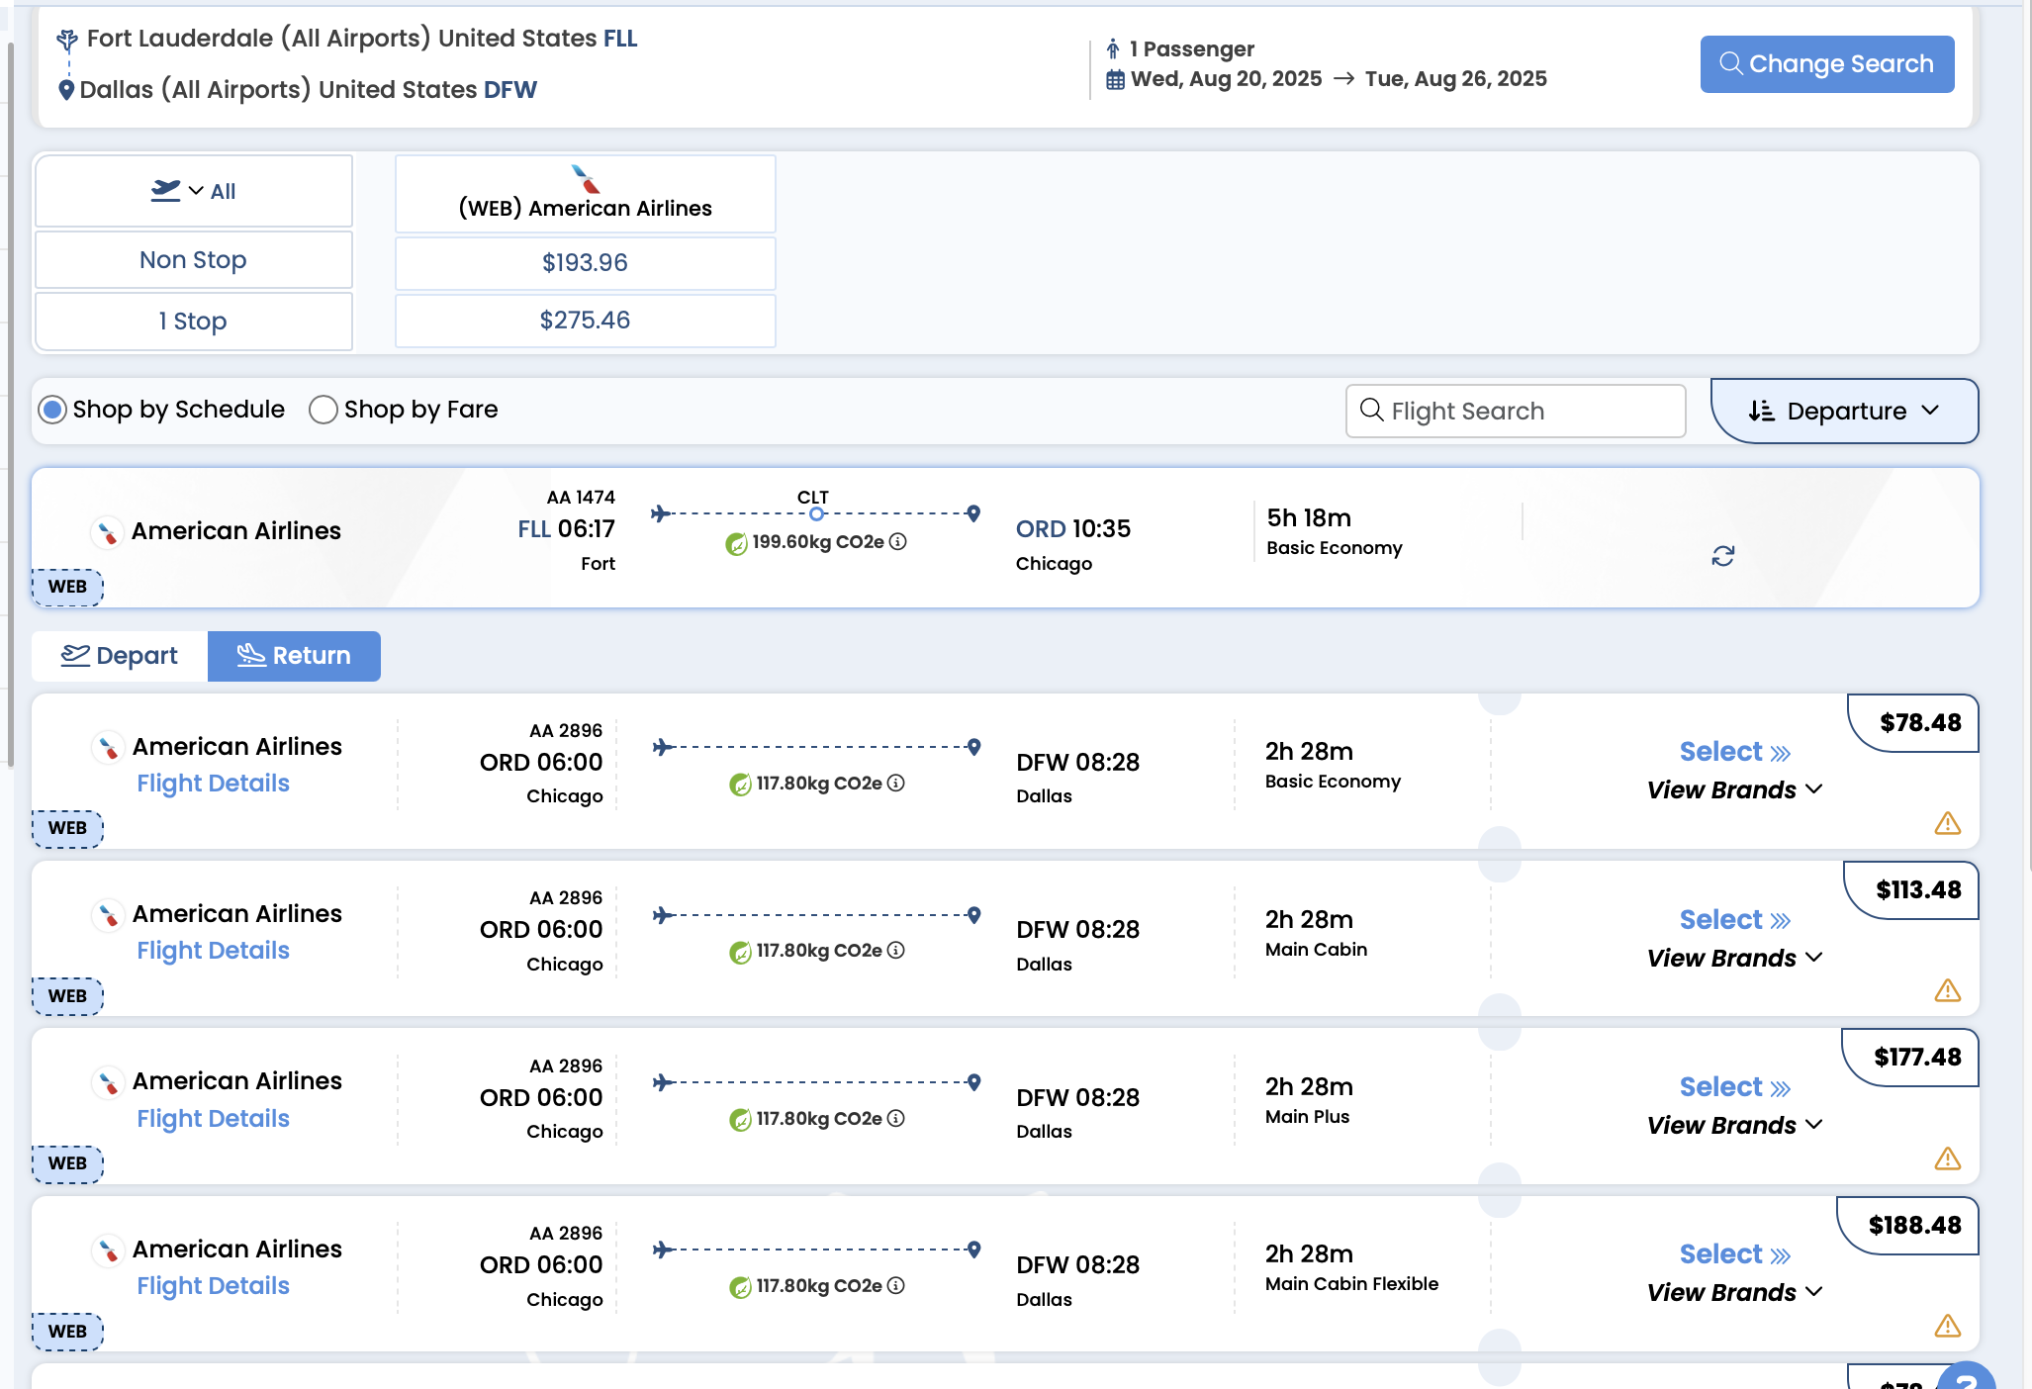Viewport: 2032px width, 1389px height.
Task: Select the $113.48 Main Cabin flight
Action: coord(1734,920)
